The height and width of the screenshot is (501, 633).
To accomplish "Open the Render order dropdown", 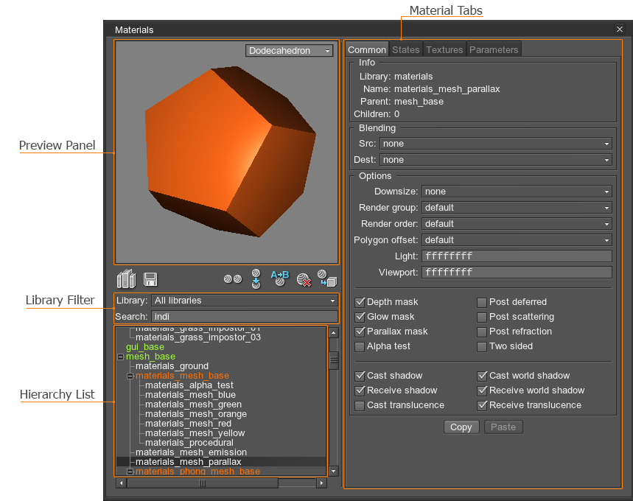I will pos(517,224).
